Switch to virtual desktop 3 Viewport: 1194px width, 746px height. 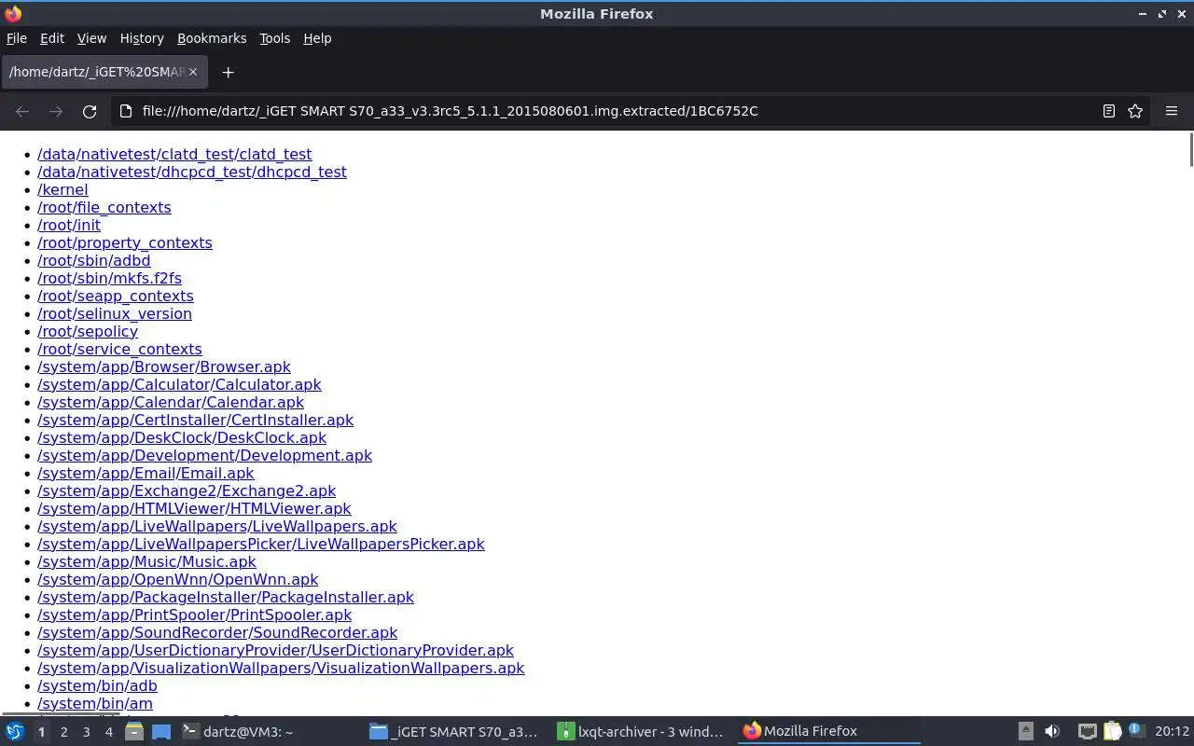(x=86, y=732)
